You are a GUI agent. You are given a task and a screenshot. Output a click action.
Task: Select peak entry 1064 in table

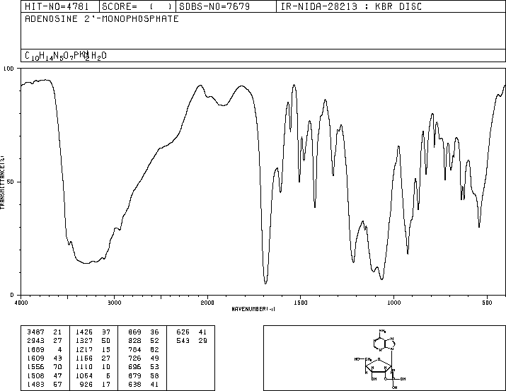coord(93,375)
